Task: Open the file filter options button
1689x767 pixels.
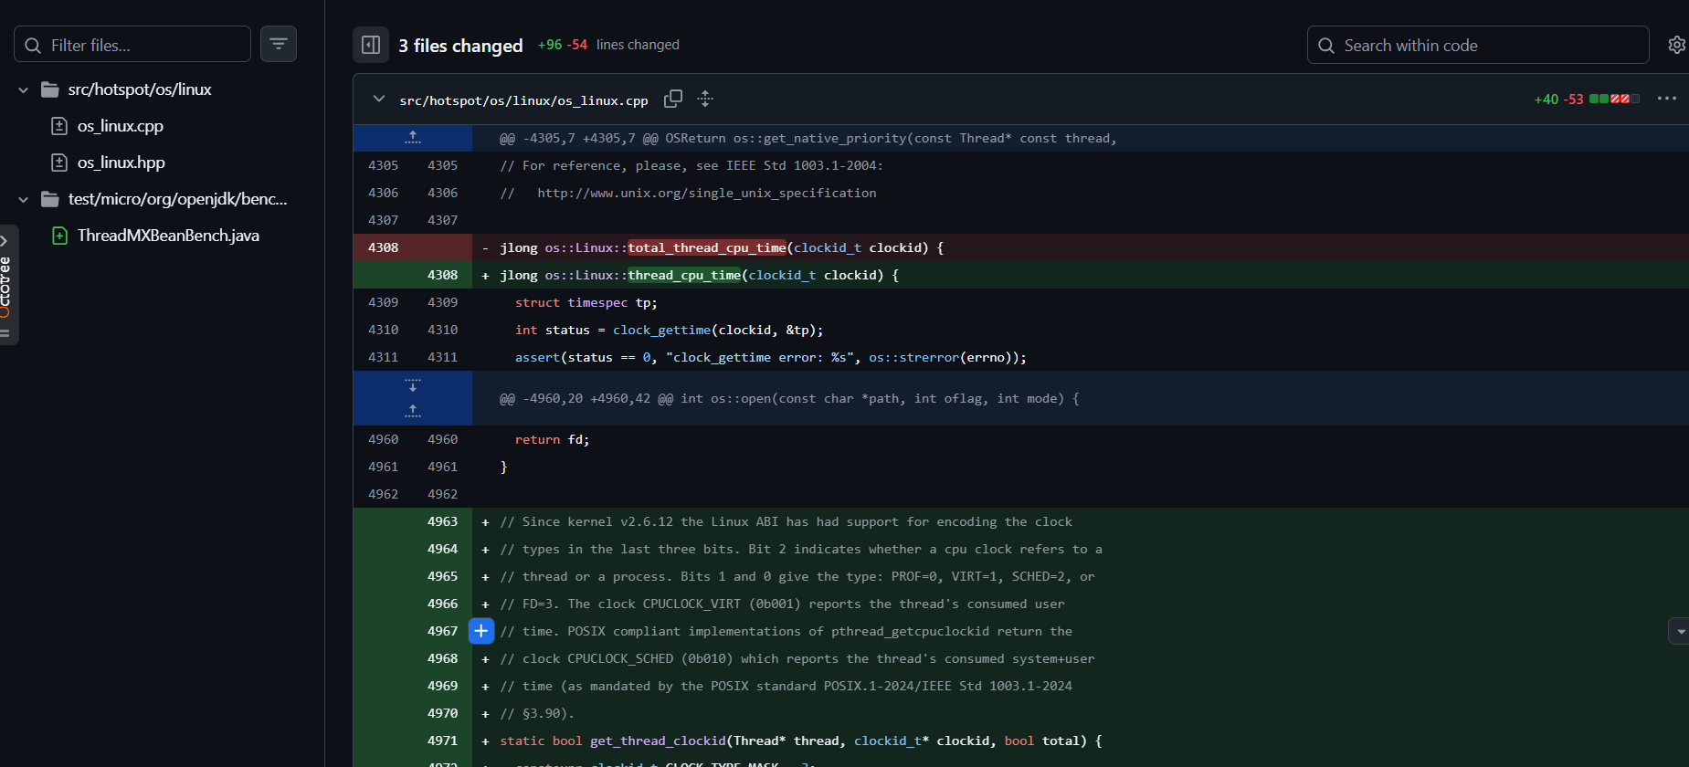Action: [x=279, y=44]
